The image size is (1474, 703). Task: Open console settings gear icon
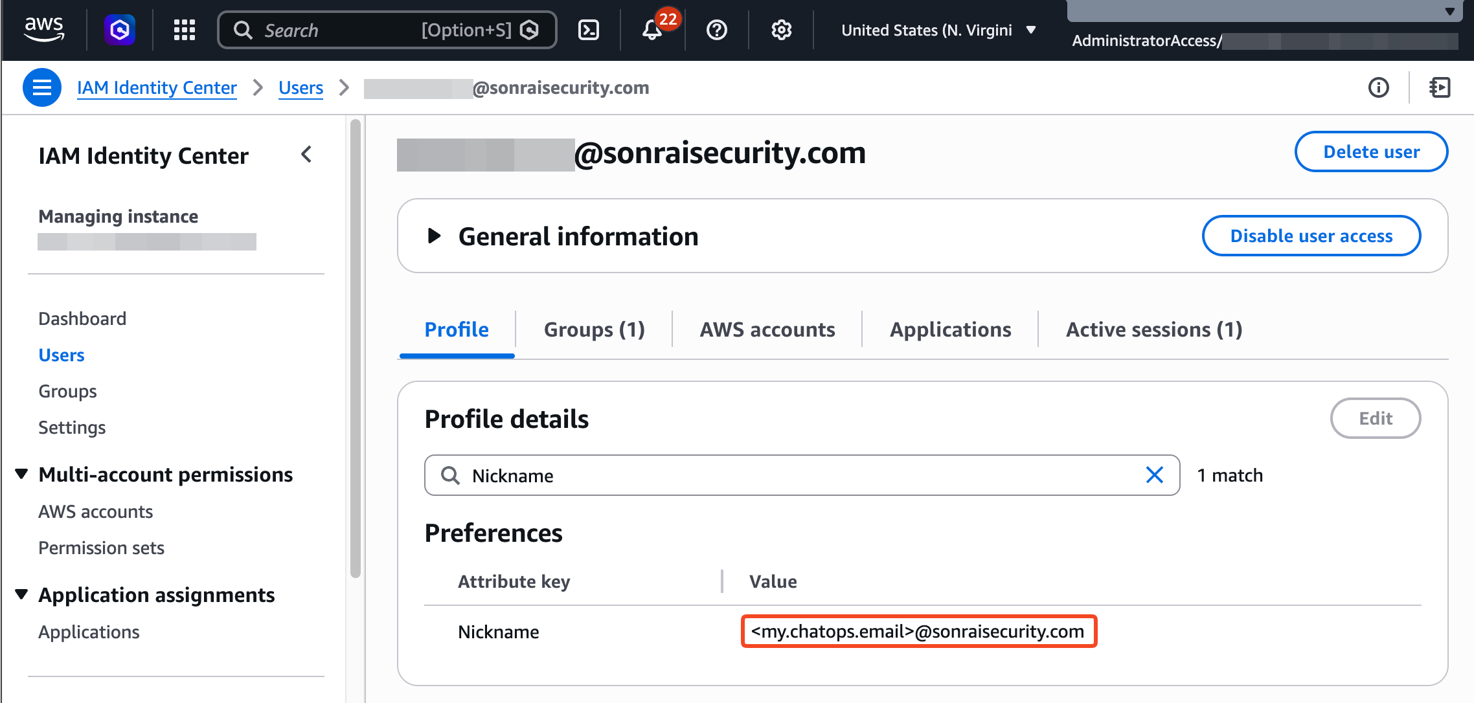coord(782,30)
